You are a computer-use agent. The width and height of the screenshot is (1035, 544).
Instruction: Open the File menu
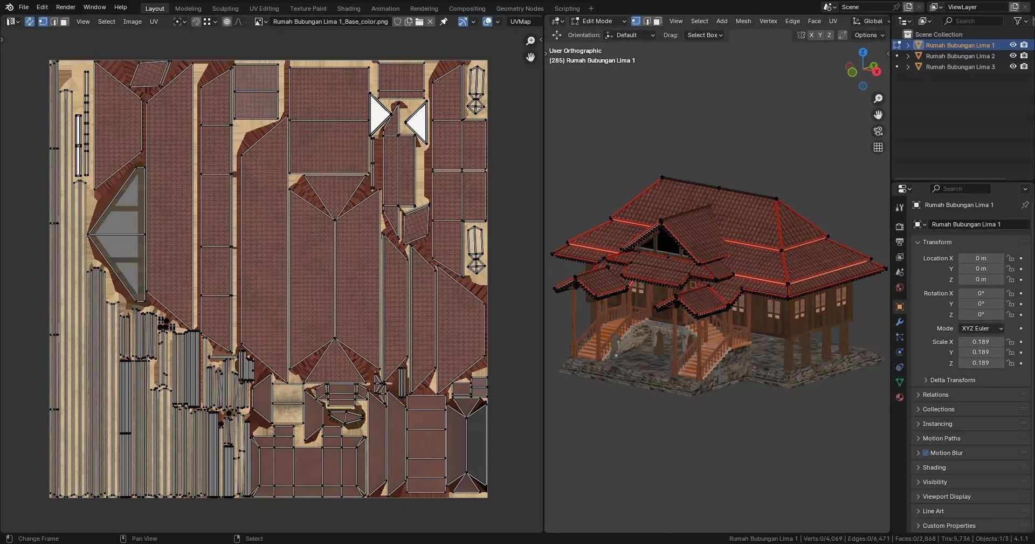pos(24,7)
